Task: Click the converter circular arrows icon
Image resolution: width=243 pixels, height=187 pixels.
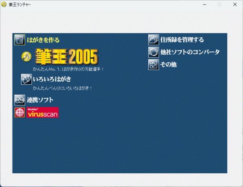Action: click(153, 52)
